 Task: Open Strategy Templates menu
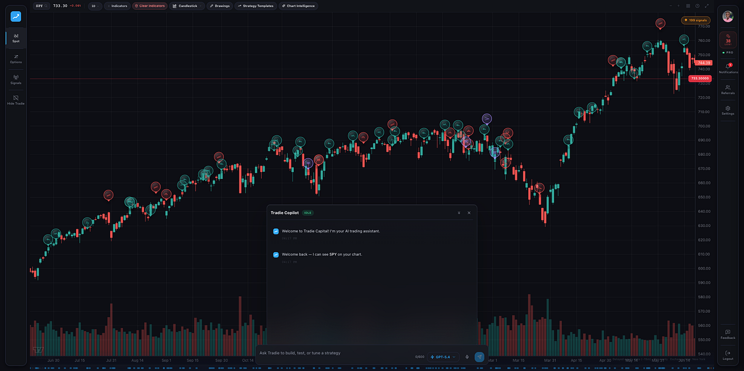click(x=255, y=6)
